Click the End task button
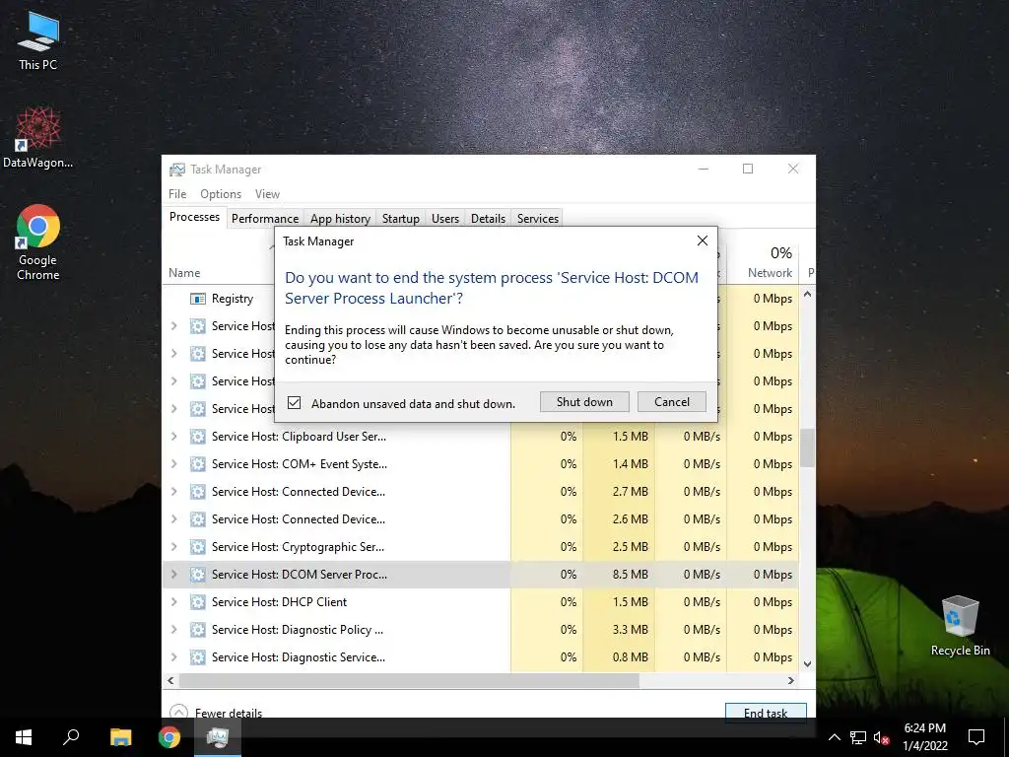The width and height of the screenshot is (1009, 757). click(766, 712)
